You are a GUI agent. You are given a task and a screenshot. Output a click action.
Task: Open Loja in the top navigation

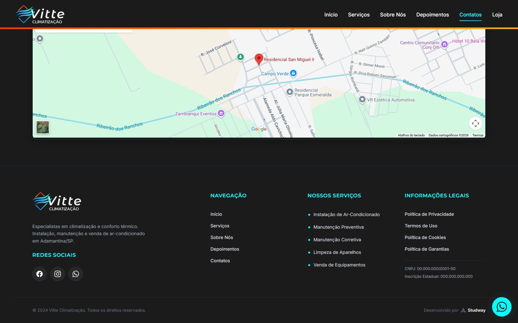pos(497,15)
